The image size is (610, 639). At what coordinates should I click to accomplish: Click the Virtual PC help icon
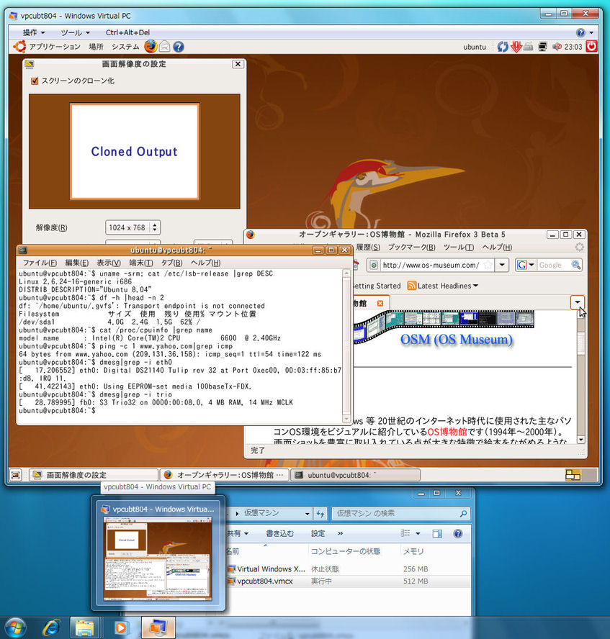(580, 32)
